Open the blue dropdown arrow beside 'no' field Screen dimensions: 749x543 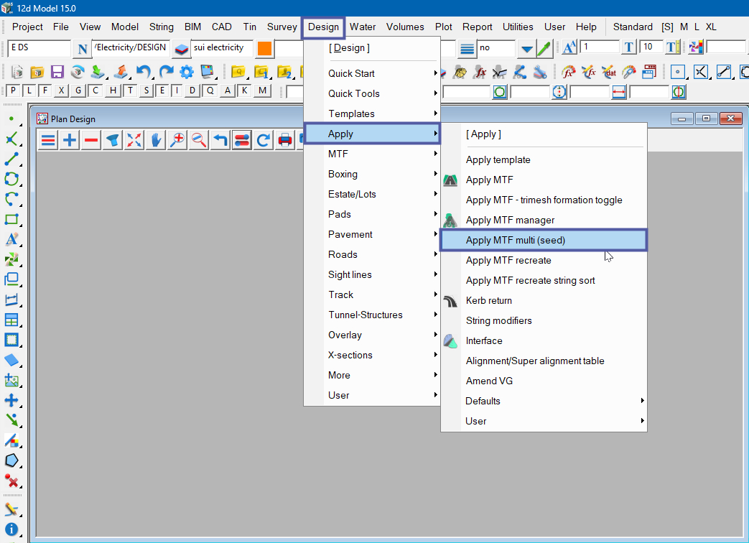pyautogui.click(x=527, y=49)
